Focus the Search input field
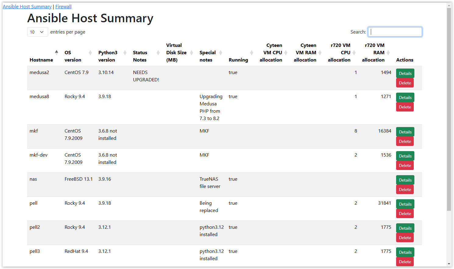Image resolution: width=454 pixels, height=269 pixels. [395, 32]
